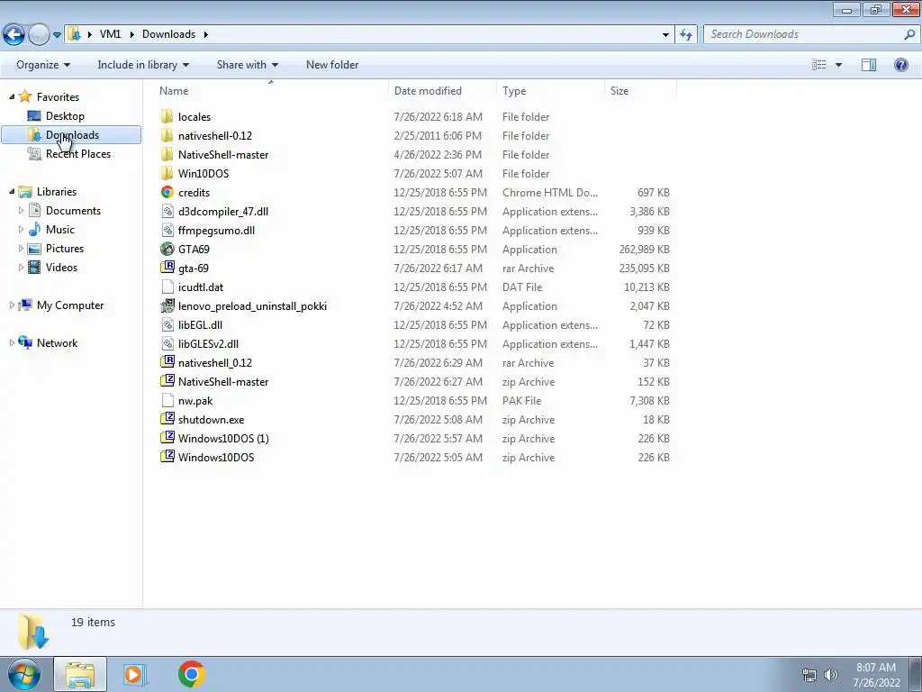
Task: Click the network tray icon
Action: tap(809, 675)
